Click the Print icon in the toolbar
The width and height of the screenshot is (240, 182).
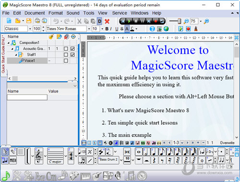click(37, 21)
